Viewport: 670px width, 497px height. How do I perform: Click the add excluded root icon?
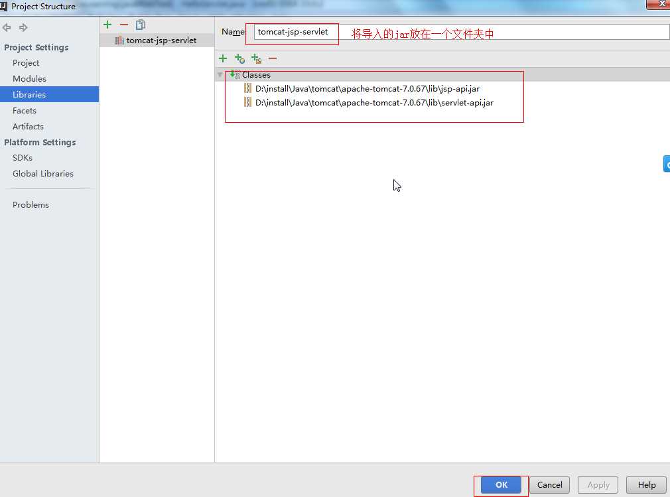point(256,58)
